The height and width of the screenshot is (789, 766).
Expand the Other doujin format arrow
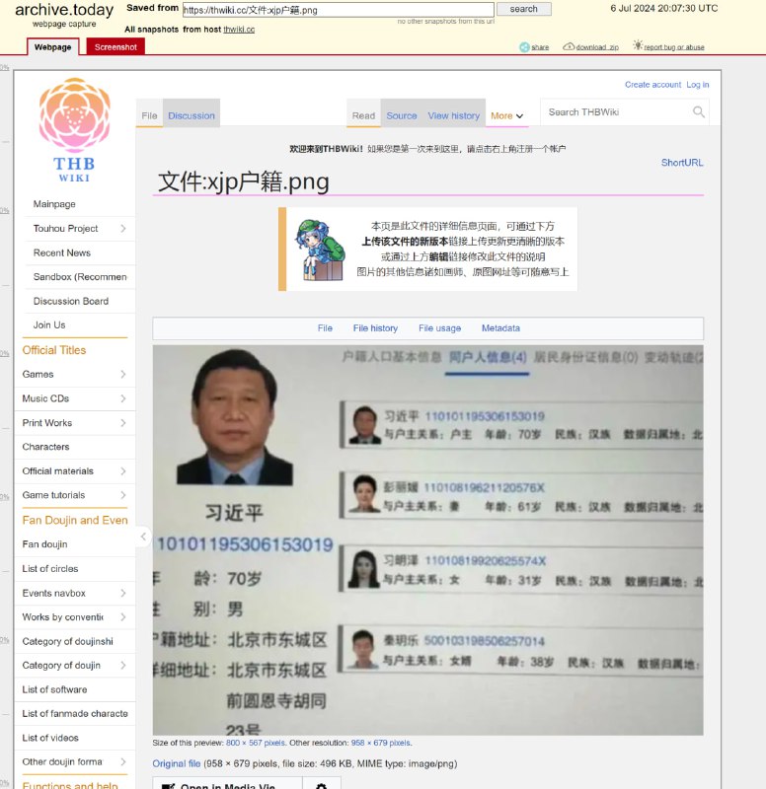click(123, 761)
